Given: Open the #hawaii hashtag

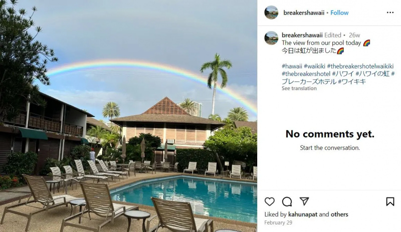Looking at the screenshot, I should (292, 66).
